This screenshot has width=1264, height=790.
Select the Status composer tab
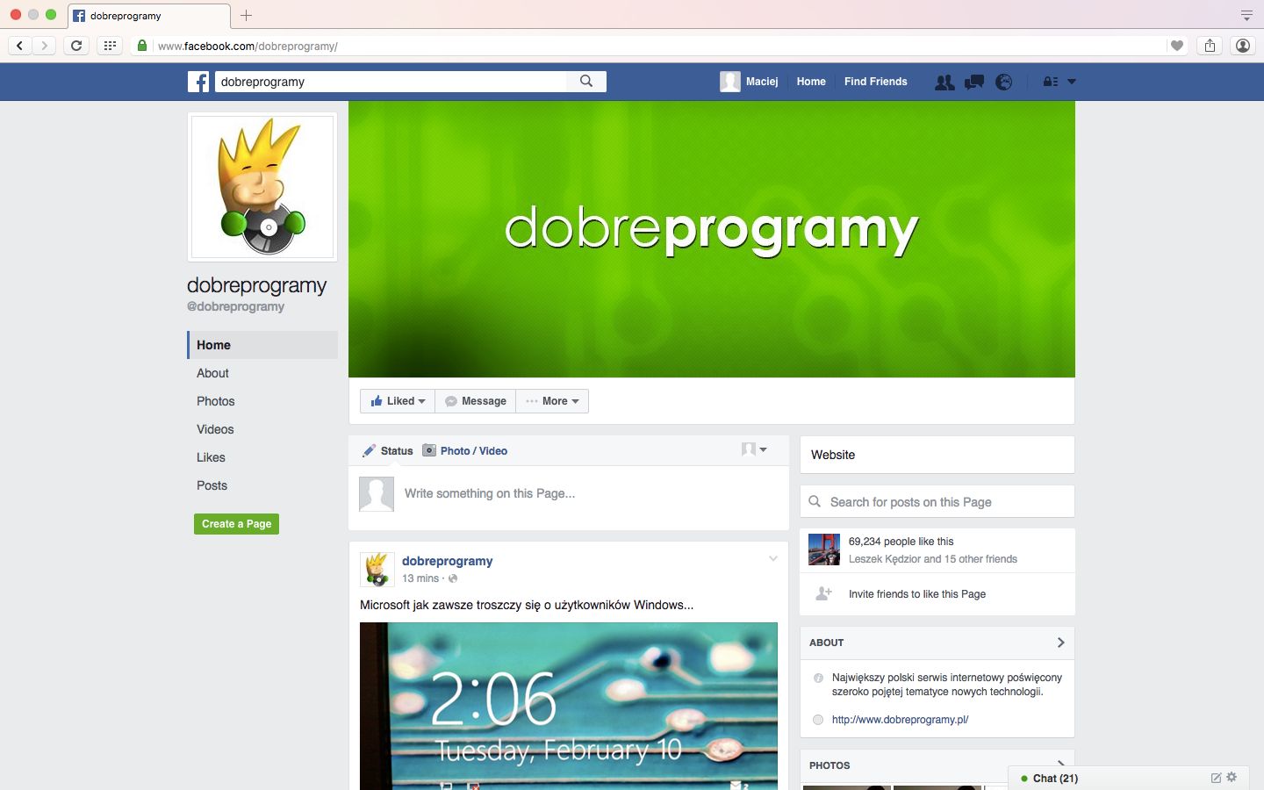pos(388,451)
